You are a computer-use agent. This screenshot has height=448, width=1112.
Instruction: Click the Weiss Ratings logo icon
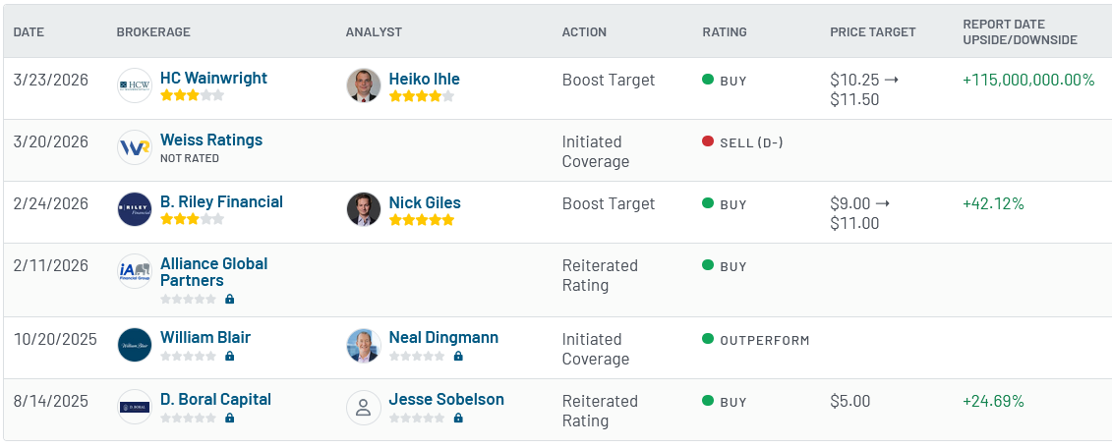135,147
